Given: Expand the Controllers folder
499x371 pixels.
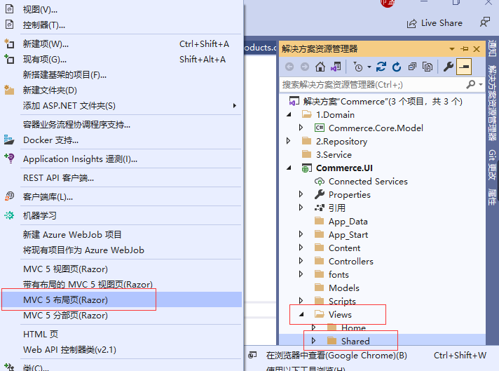Looking at the screenshot, I should tap(301, 261).
